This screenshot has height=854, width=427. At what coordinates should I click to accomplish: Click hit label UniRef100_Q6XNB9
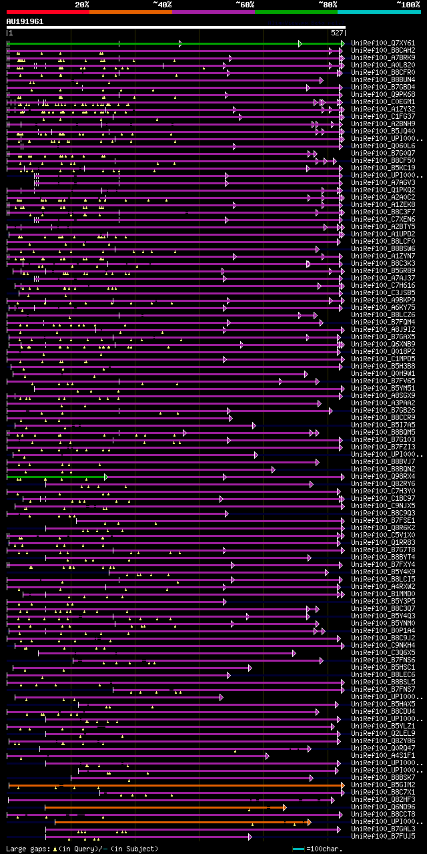[382, 345]
